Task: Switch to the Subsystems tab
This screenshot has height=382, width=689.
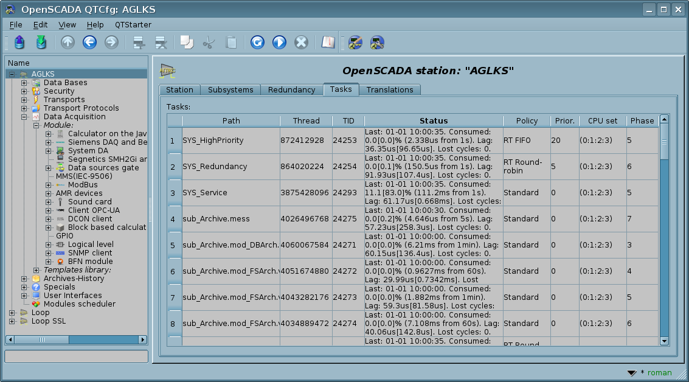Action: [x=230, y=90]
